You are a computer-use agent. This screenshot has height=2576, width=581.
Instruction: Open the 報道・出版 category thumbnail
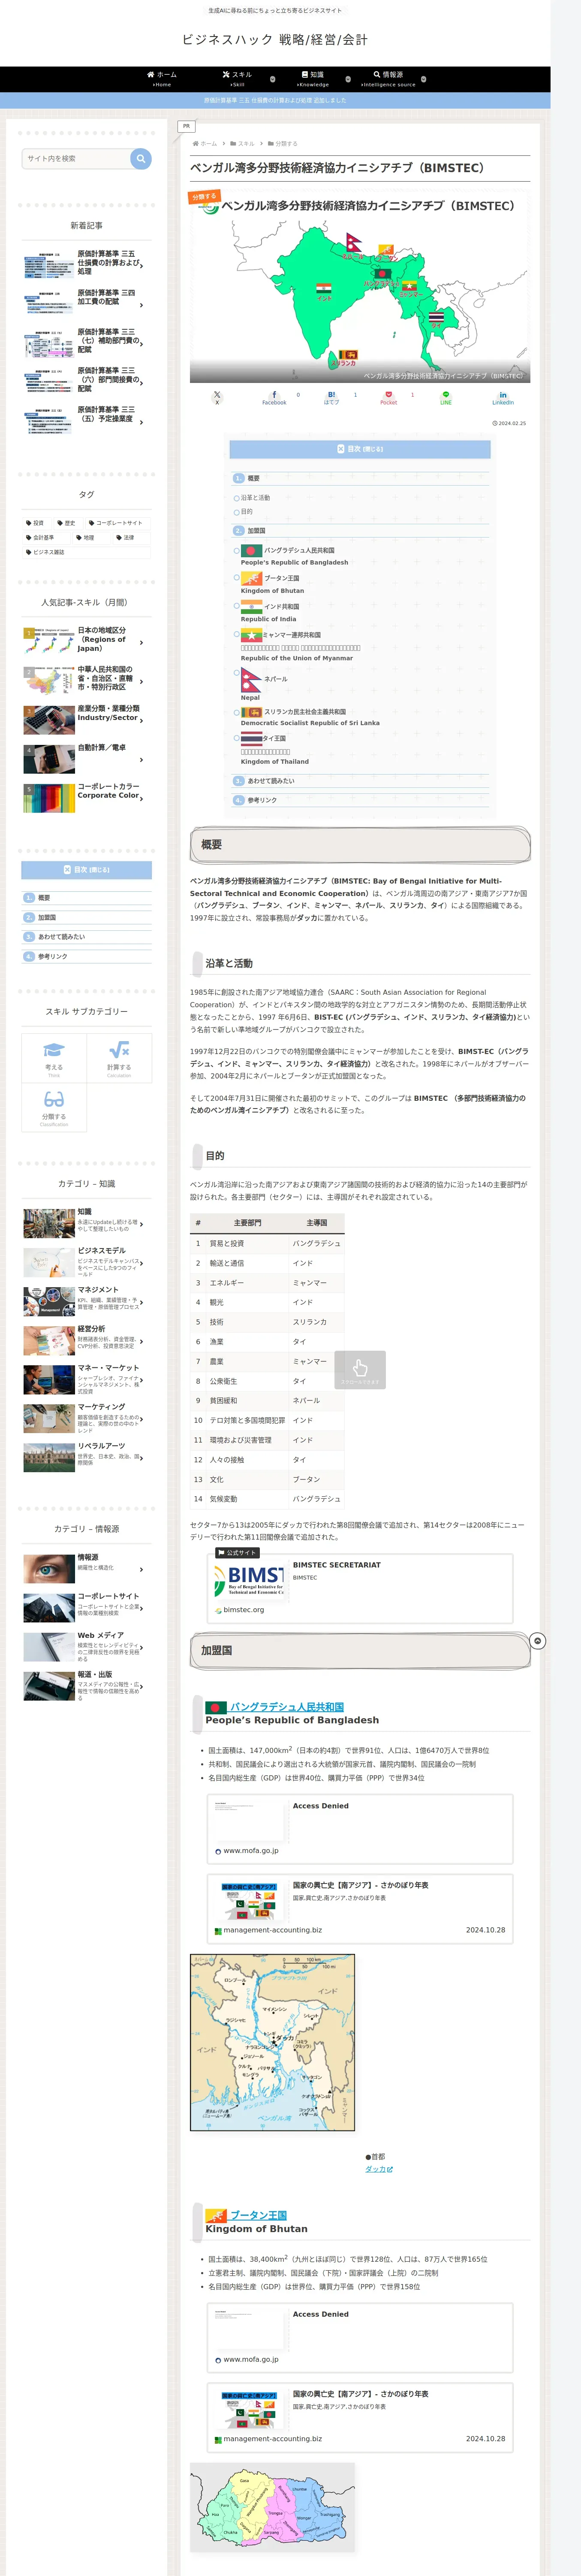(x=48, y=1686)
